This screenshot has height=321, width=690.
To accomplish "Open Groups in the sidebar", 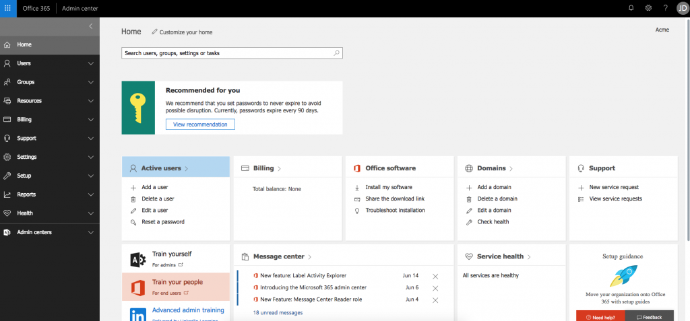I will (x=50, y=82).
